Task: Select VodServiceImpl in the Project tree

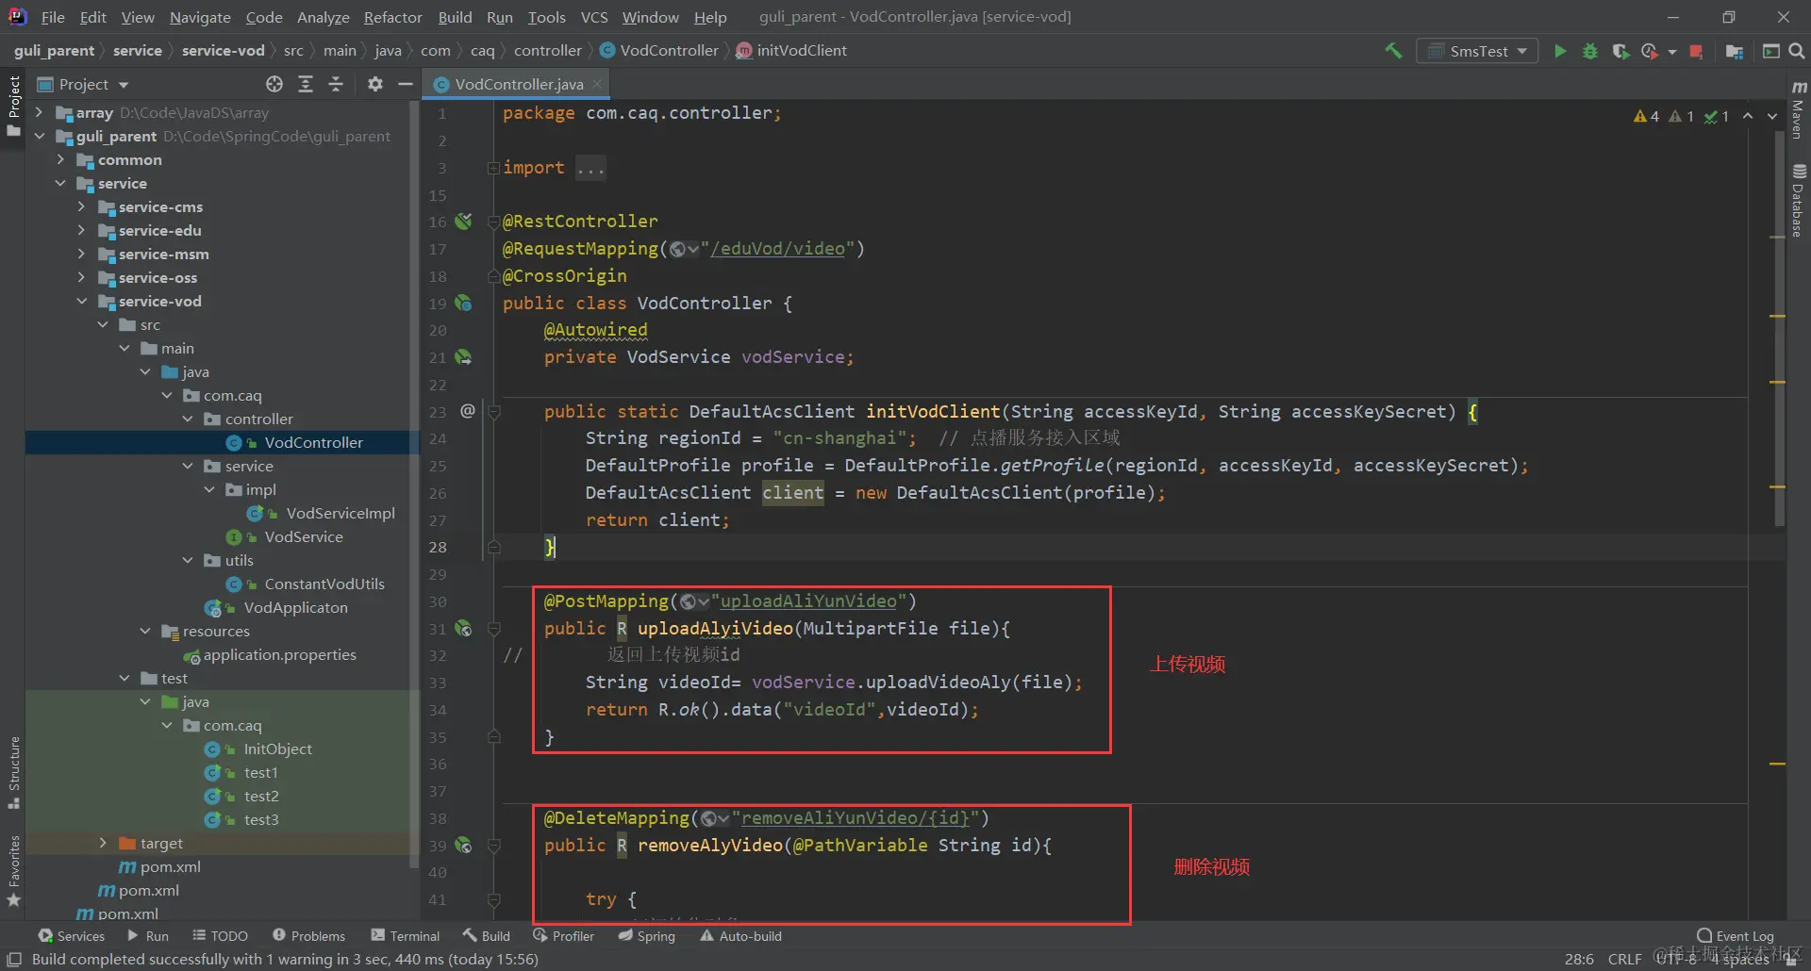Action: pyautogui.click(x=341, y=513)
